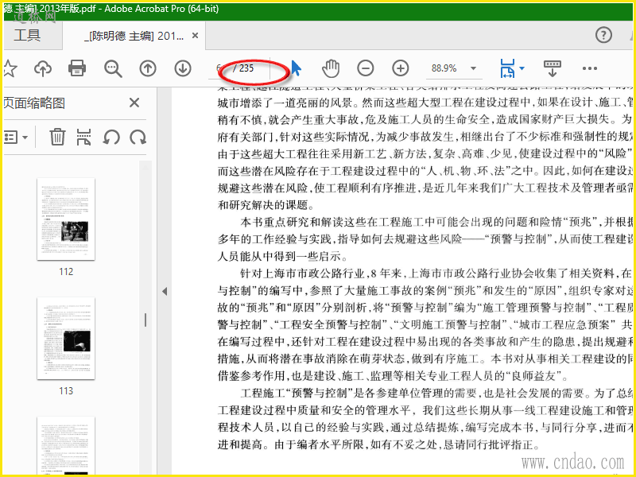Click the fit page width icon
Viewport: 636px width, 477px height.
pos(507,68)
